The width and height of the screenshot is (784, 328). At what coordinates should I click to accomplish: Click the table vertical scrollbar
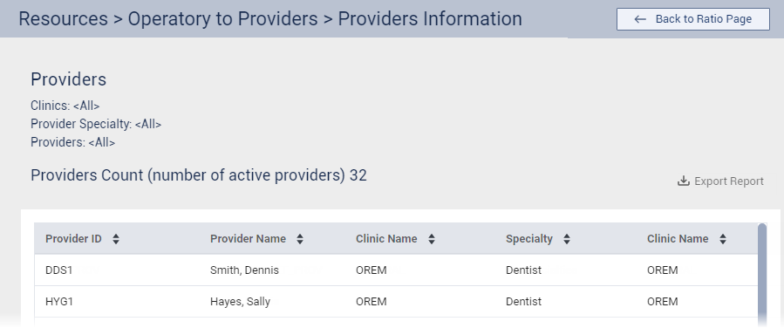click(762, 274)
